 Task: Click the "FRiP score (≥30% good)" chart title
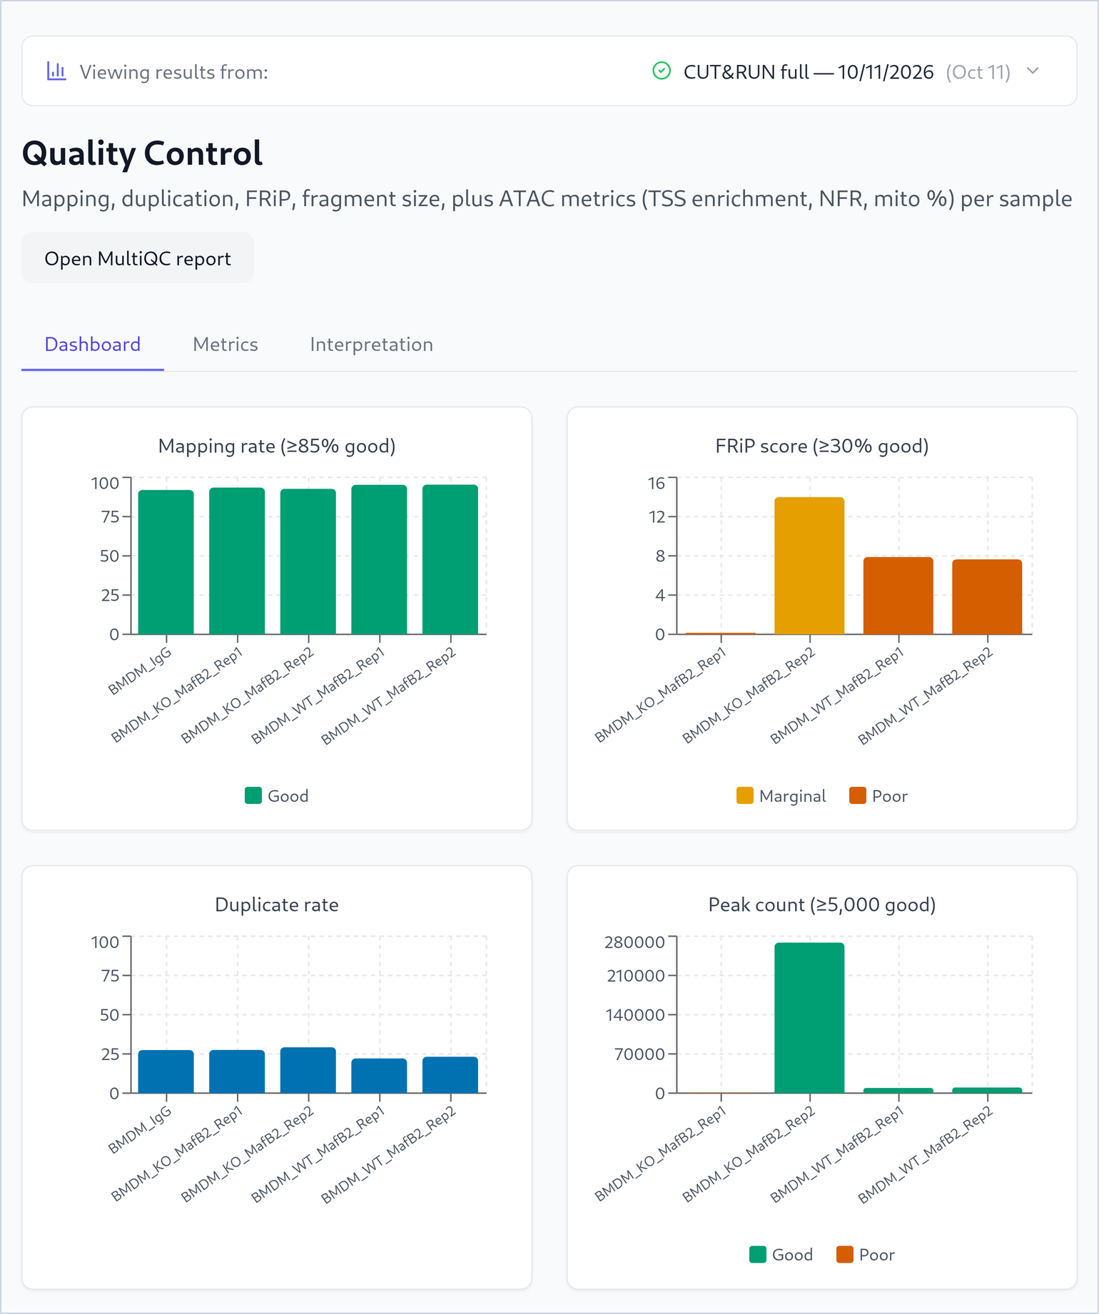822,446
